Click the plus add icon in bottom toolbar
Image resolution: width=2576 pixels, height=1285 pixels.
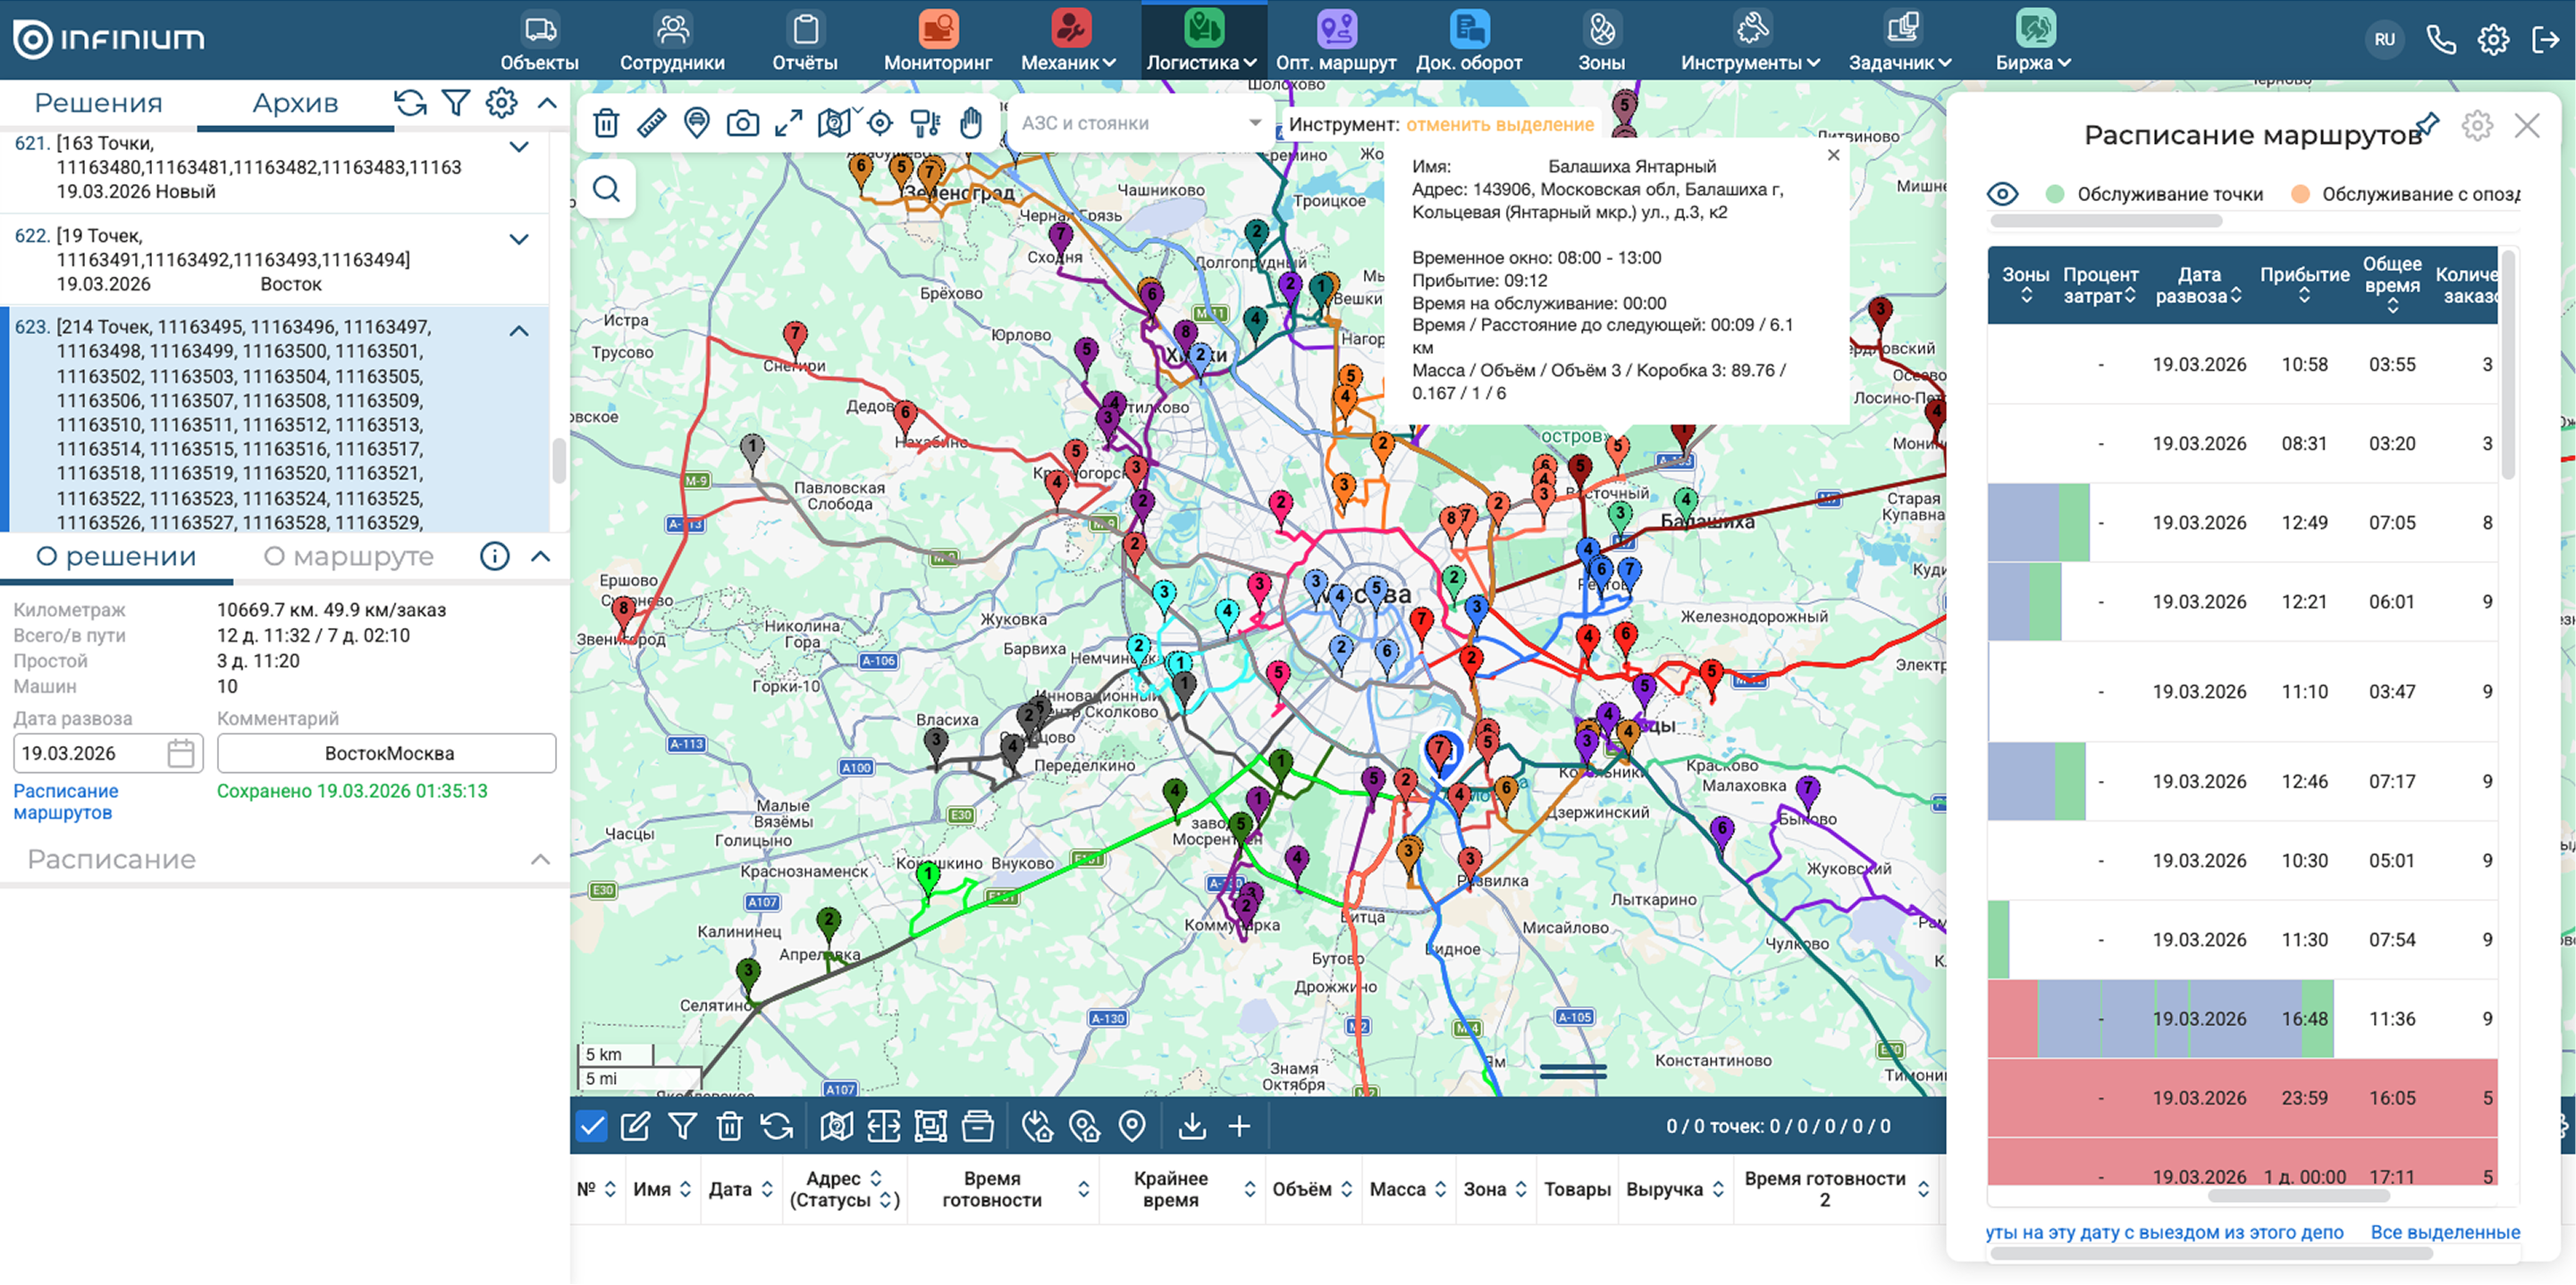tap(1239, 1127)
